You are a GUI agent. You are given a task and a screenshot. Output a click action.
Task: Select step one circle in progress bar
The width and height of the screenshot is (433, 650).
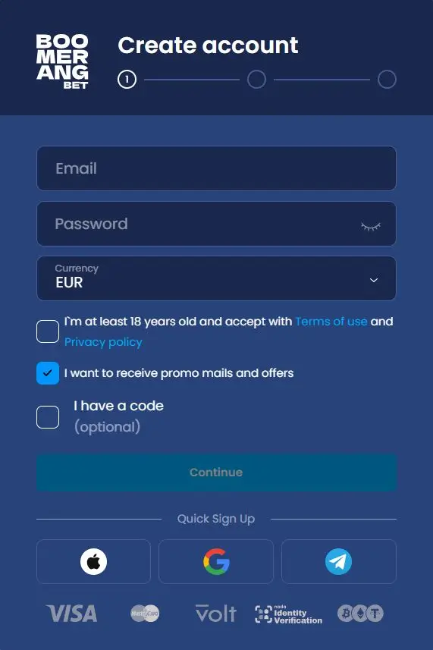(x=127, y=79)
